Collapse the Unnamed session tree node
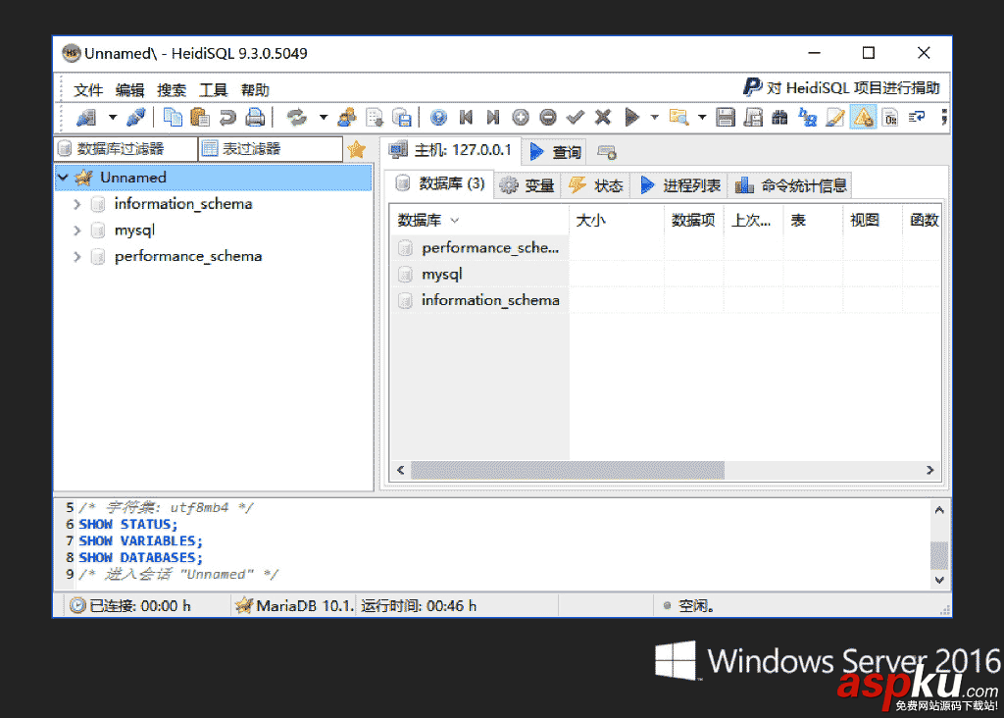 [64, 177]
